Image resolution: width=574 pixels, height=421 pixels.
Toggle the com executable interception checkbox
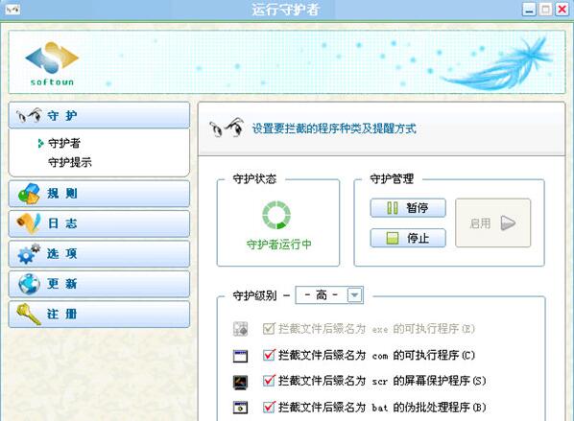click(x=269, y=355)
